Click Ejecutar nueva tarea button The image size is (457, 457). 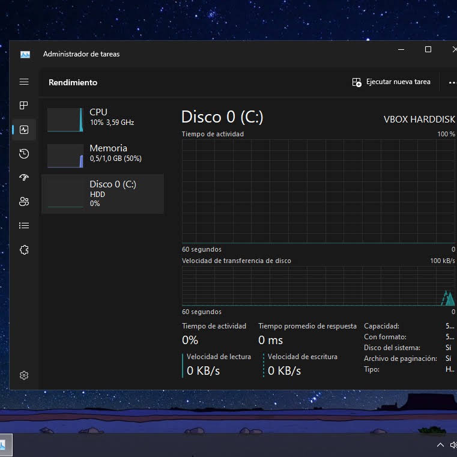[391, 82]
